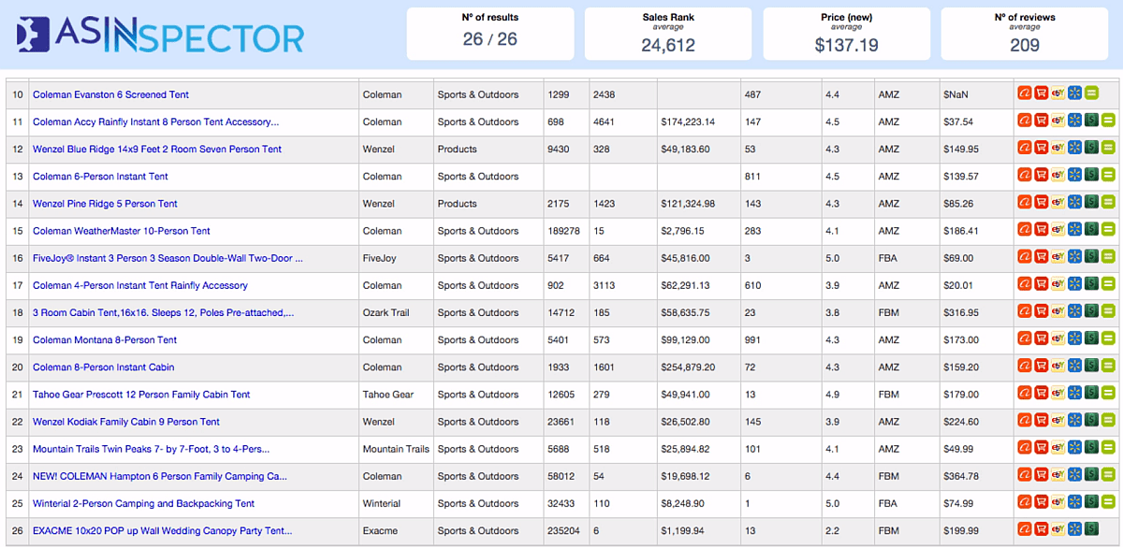The image size is (1123, 547).
Task: Click green dollar icon for Wenzel Pine Ridge row
Action: 1091,202
